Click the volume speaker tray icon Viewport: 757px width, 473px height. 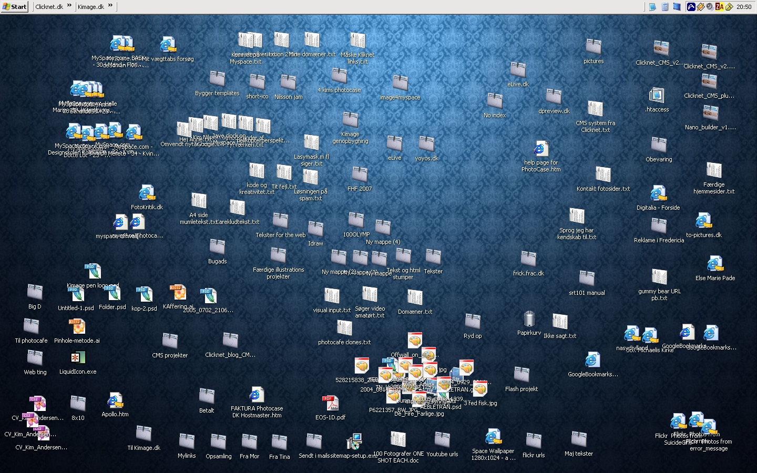click(710, 7)
